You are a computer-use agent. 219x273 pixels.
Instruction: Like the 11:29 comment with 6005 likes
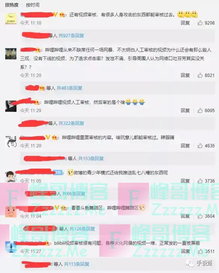[200, 110]
